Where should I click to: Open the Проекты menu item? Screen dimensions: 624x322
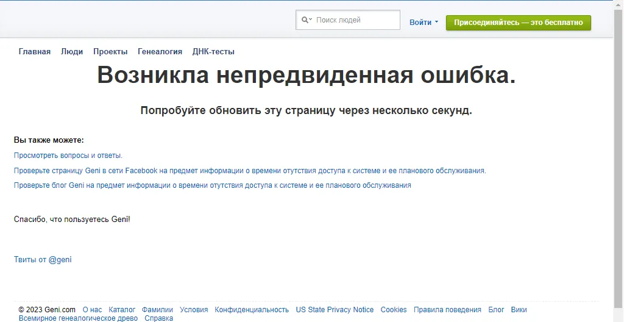[110, 51]
